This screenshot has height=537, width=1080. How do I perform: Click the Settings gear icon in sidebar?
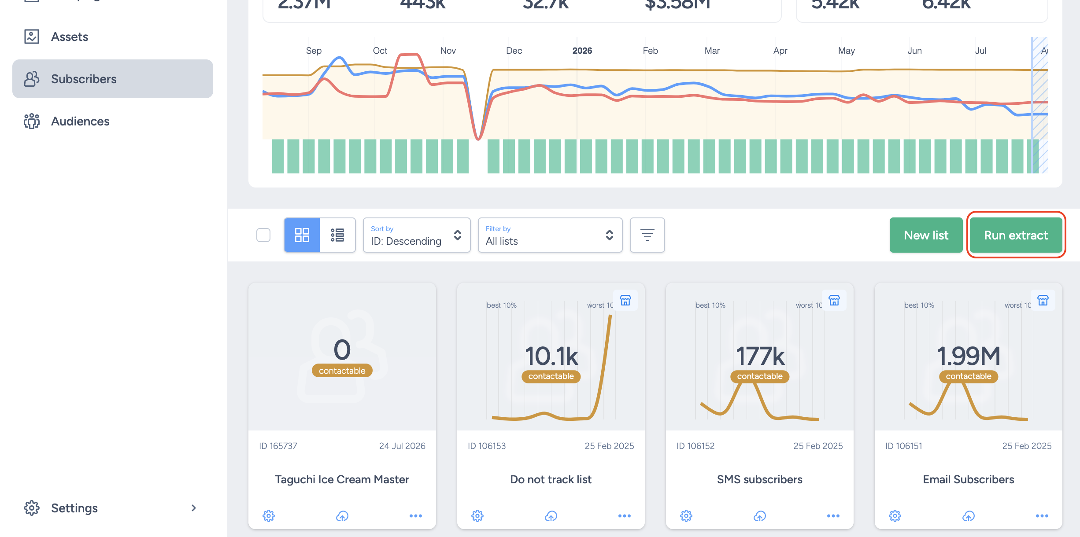coord(32,508)
